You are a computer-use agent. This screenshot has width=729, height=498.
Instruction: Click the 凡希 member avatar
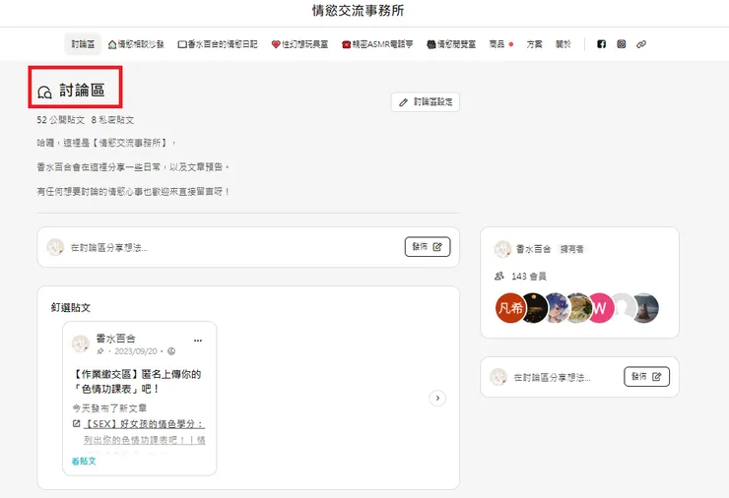coord(510,307)
